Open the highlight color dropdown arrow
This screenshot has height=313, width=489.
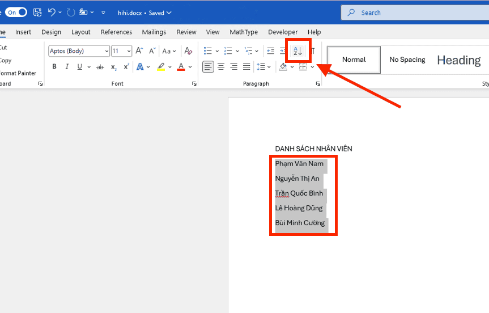click(x=170, y=67)
